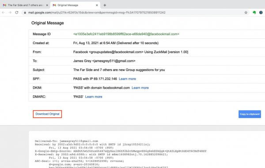Open DMARC 'Learn more' link

click(x=94, y=97)
